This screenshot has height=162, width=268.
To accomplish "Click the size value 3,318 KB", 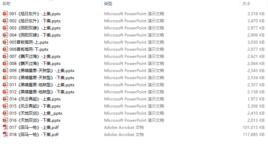I will (256, 14).
